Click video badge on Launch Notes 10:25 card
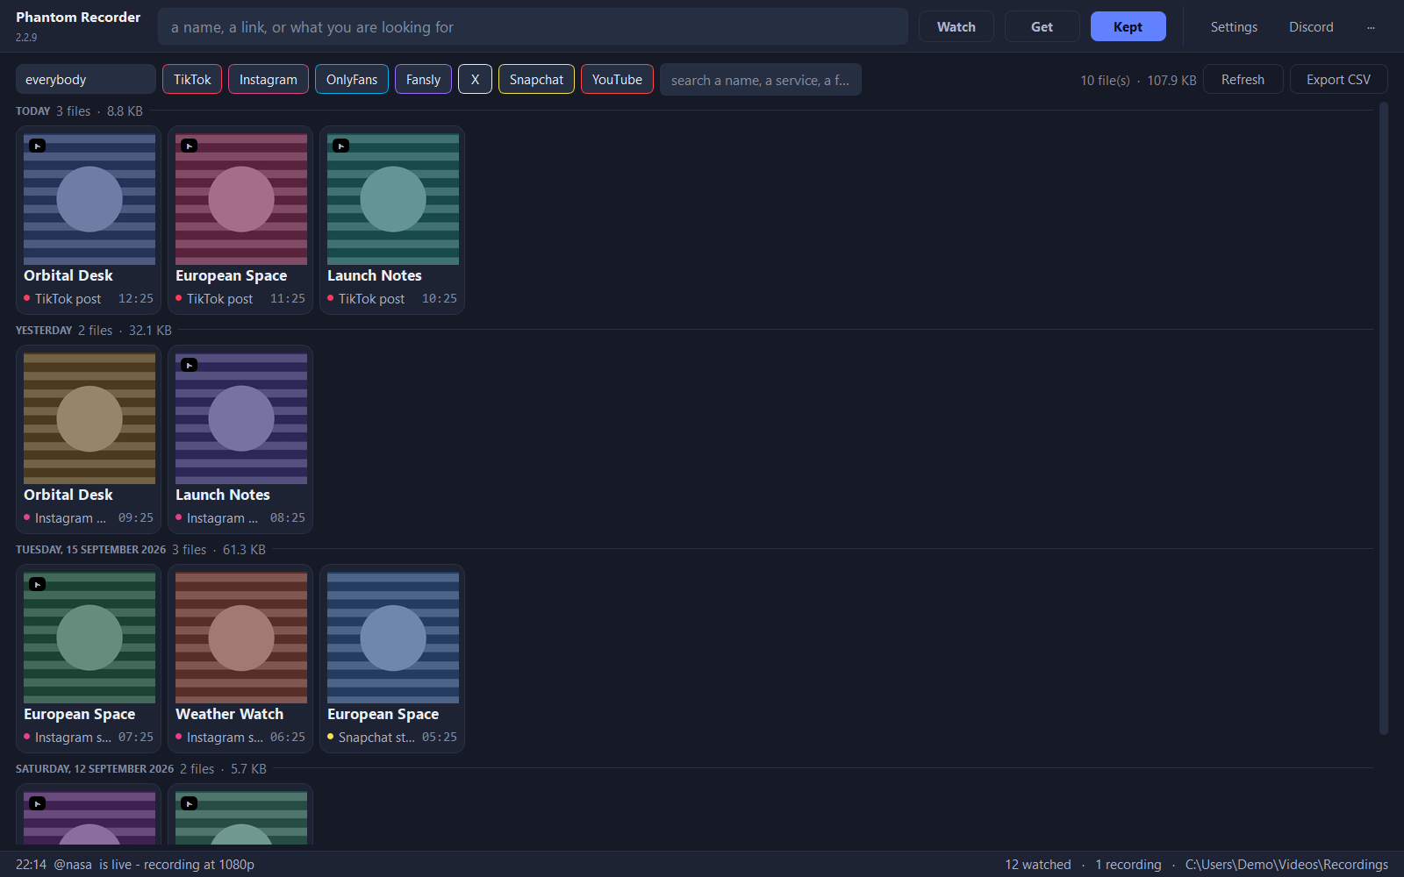 [340, 146]
